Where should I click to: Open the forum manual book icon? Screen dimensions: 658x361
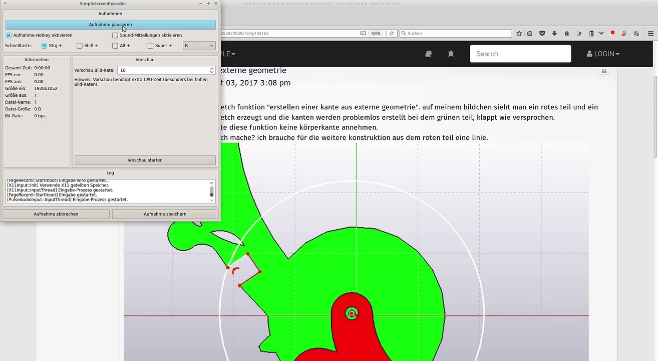[x=429, y=54]
